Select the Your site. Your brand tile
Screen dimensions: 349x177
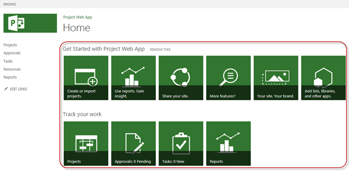point(276,78)
